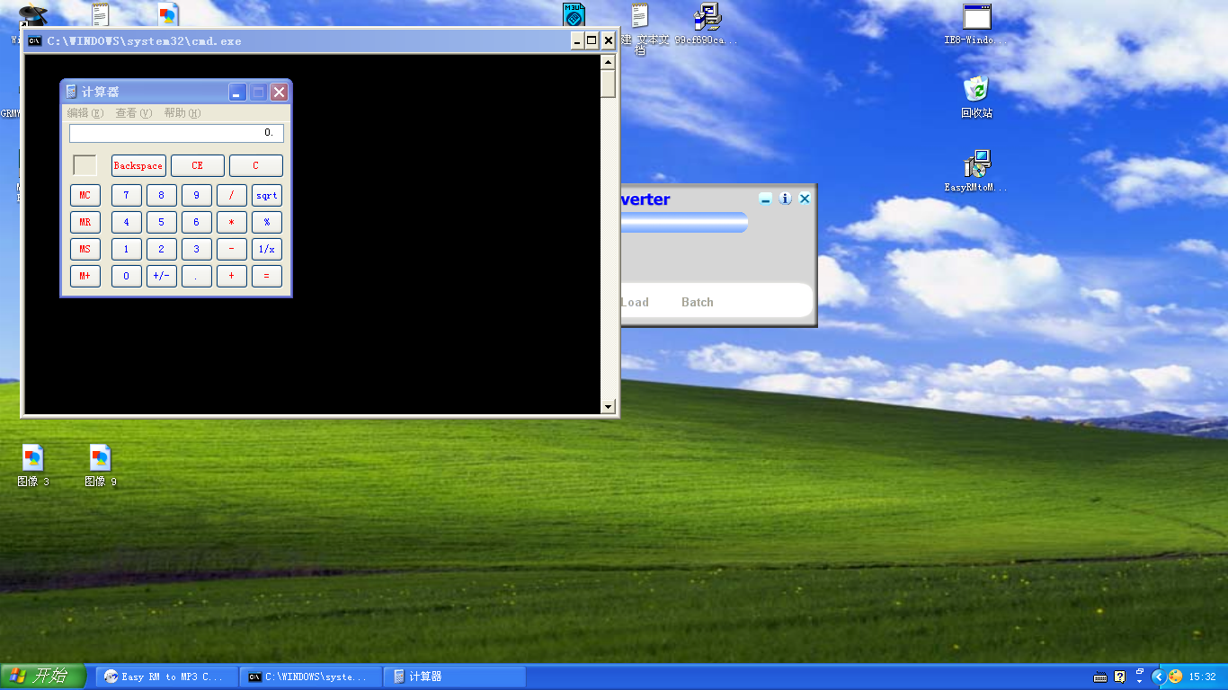Click the calculator display field showing 0.
Viewport: 1228px width, 690px height.
[176, 133]
